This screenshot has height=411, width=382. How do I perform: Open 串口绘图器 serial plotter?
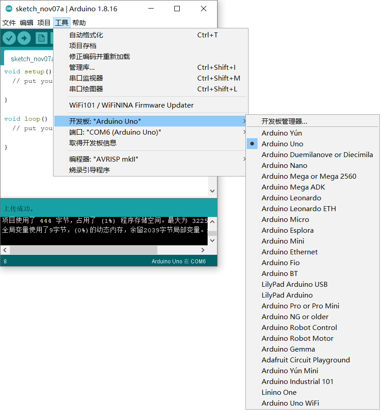click(150, 89)
